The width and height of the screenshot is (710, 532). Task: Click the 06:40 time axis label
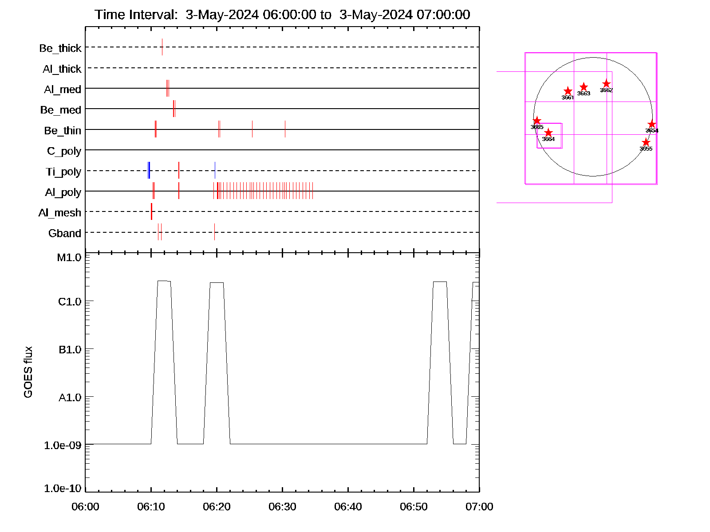(348, 507)
